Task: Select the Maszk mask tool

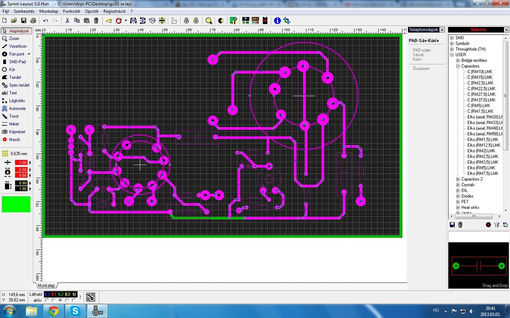Action: [11, 140]
